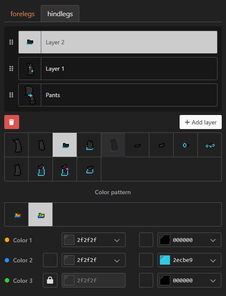Toggle the checkbox before Color 1's 000000 field
Viewport: 226px width, 296px height.
[x=146, y=240]
